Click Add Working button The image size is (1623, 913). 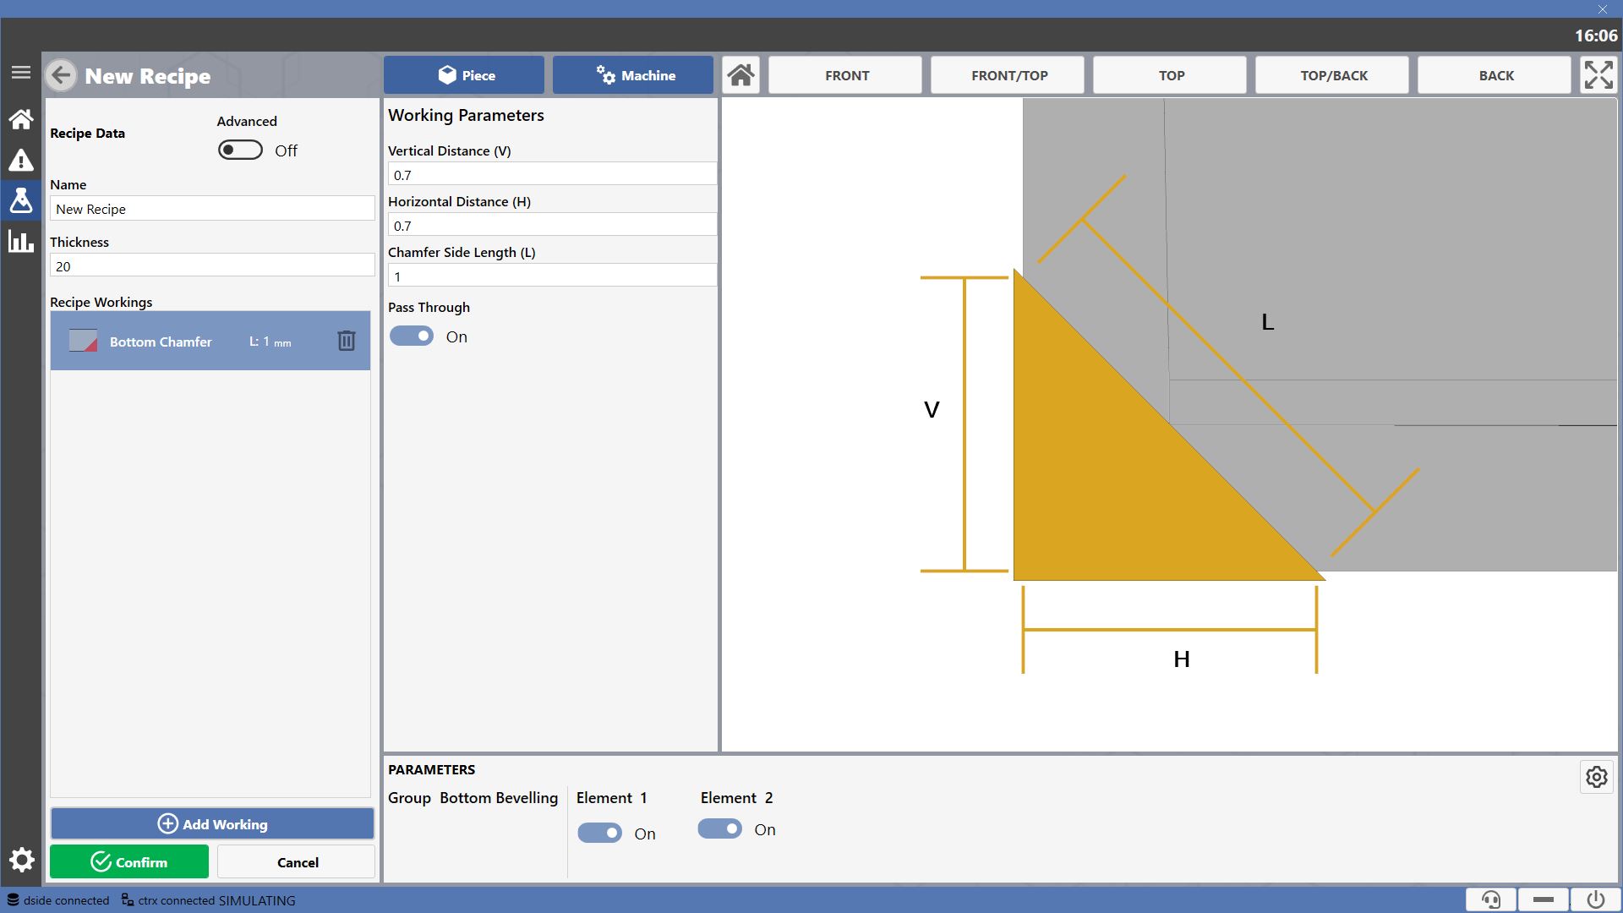point(212,823)
